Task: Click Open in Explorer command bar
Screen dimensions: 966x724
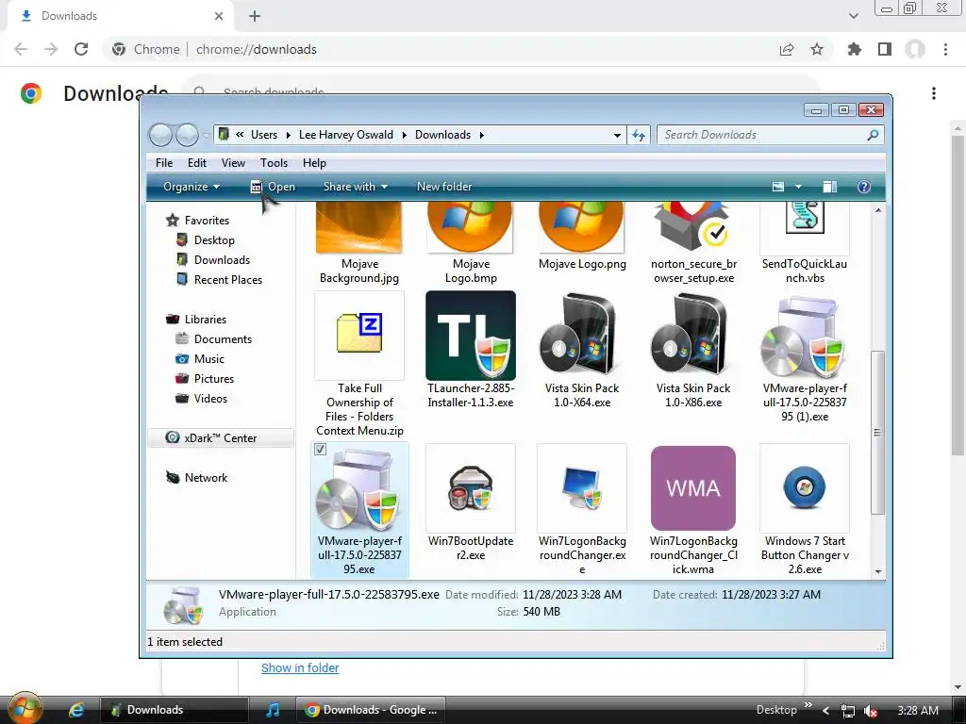Action: (x=273, y=187)
